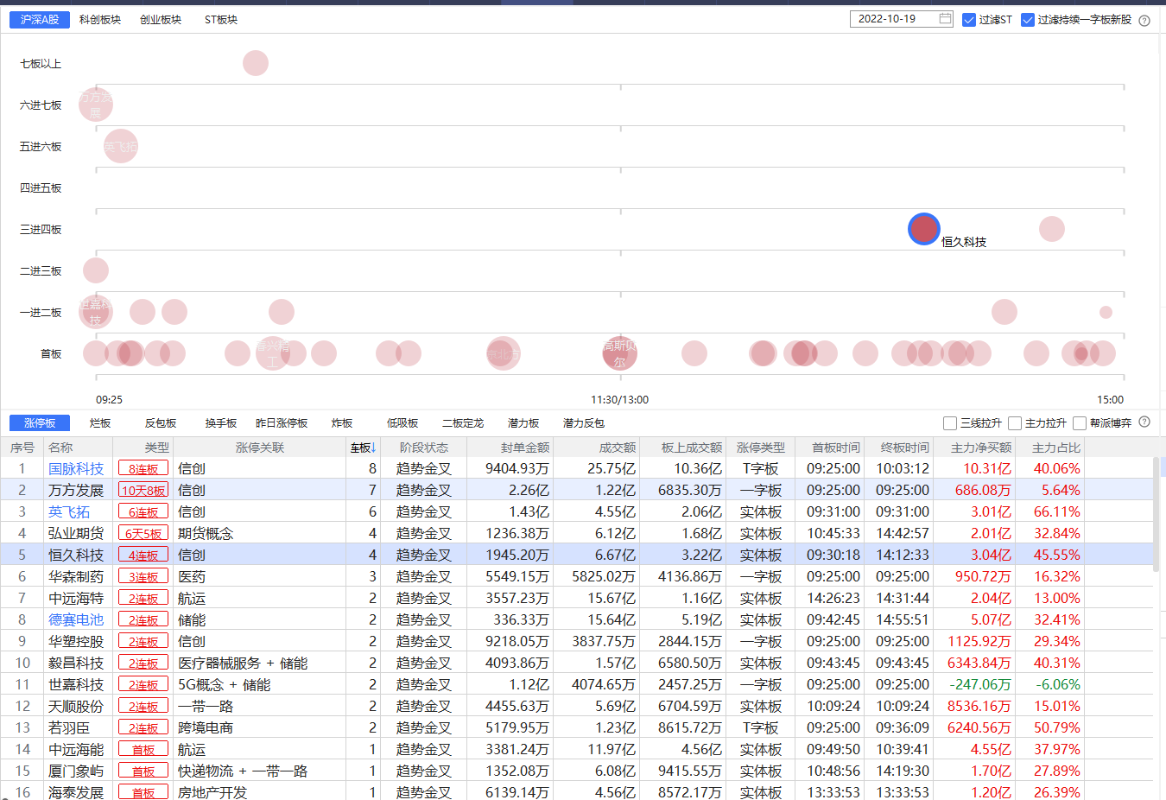Select the highlighted 恒久科技 bubble in the chart
The width and height of the screenshot is (1166, 800).
click(x=923, y=229)
